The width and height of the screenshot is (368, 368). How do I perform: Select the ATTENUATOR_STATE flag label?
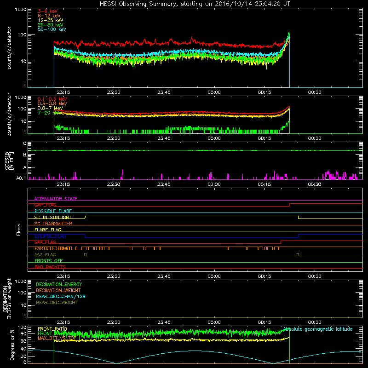[x=56, y=199]
